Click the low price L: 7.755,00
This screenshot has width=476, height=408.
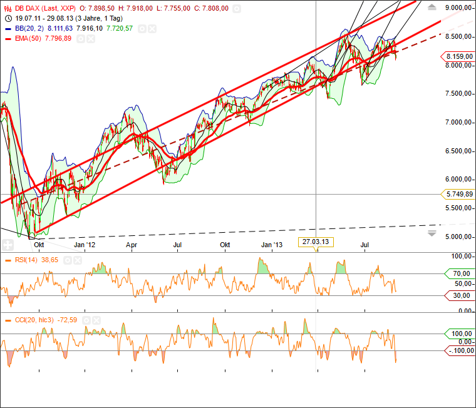tap(173, 9)
